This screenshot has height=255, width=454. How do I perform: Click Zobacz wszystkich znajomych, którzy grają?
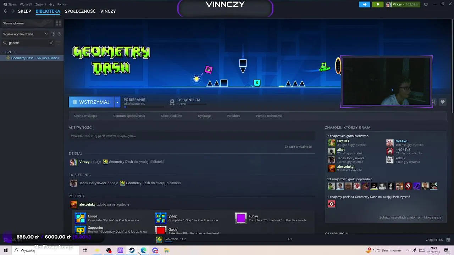coord(410,217)
